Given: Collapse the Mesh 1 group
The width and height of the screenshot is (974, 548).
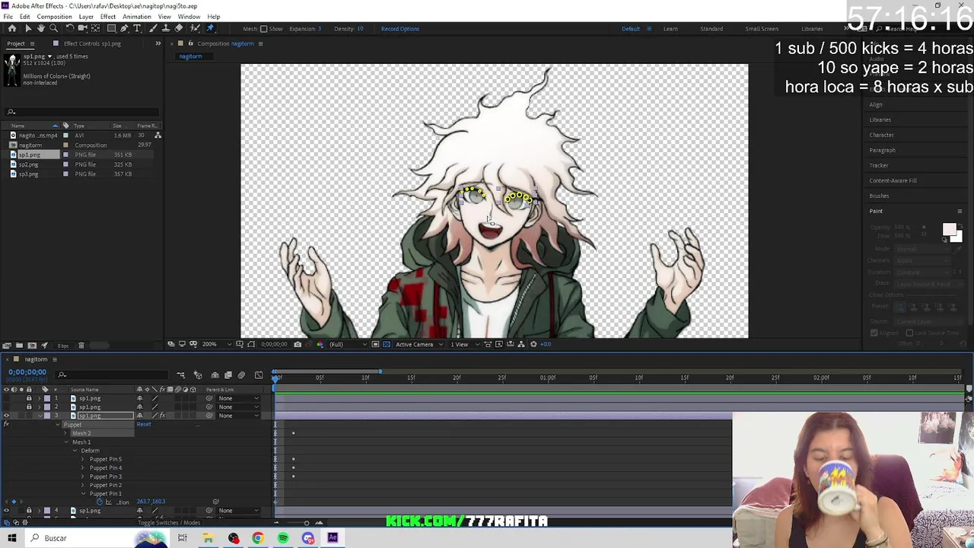Looking at the screenshot, I should tap(66, 442).
